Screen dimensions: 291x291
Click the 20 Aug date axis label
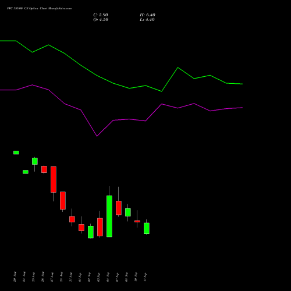(x=15, y=276)
